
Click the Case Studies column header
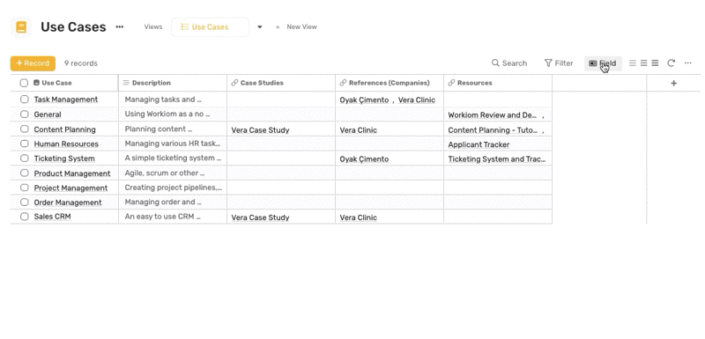point(281,83)
